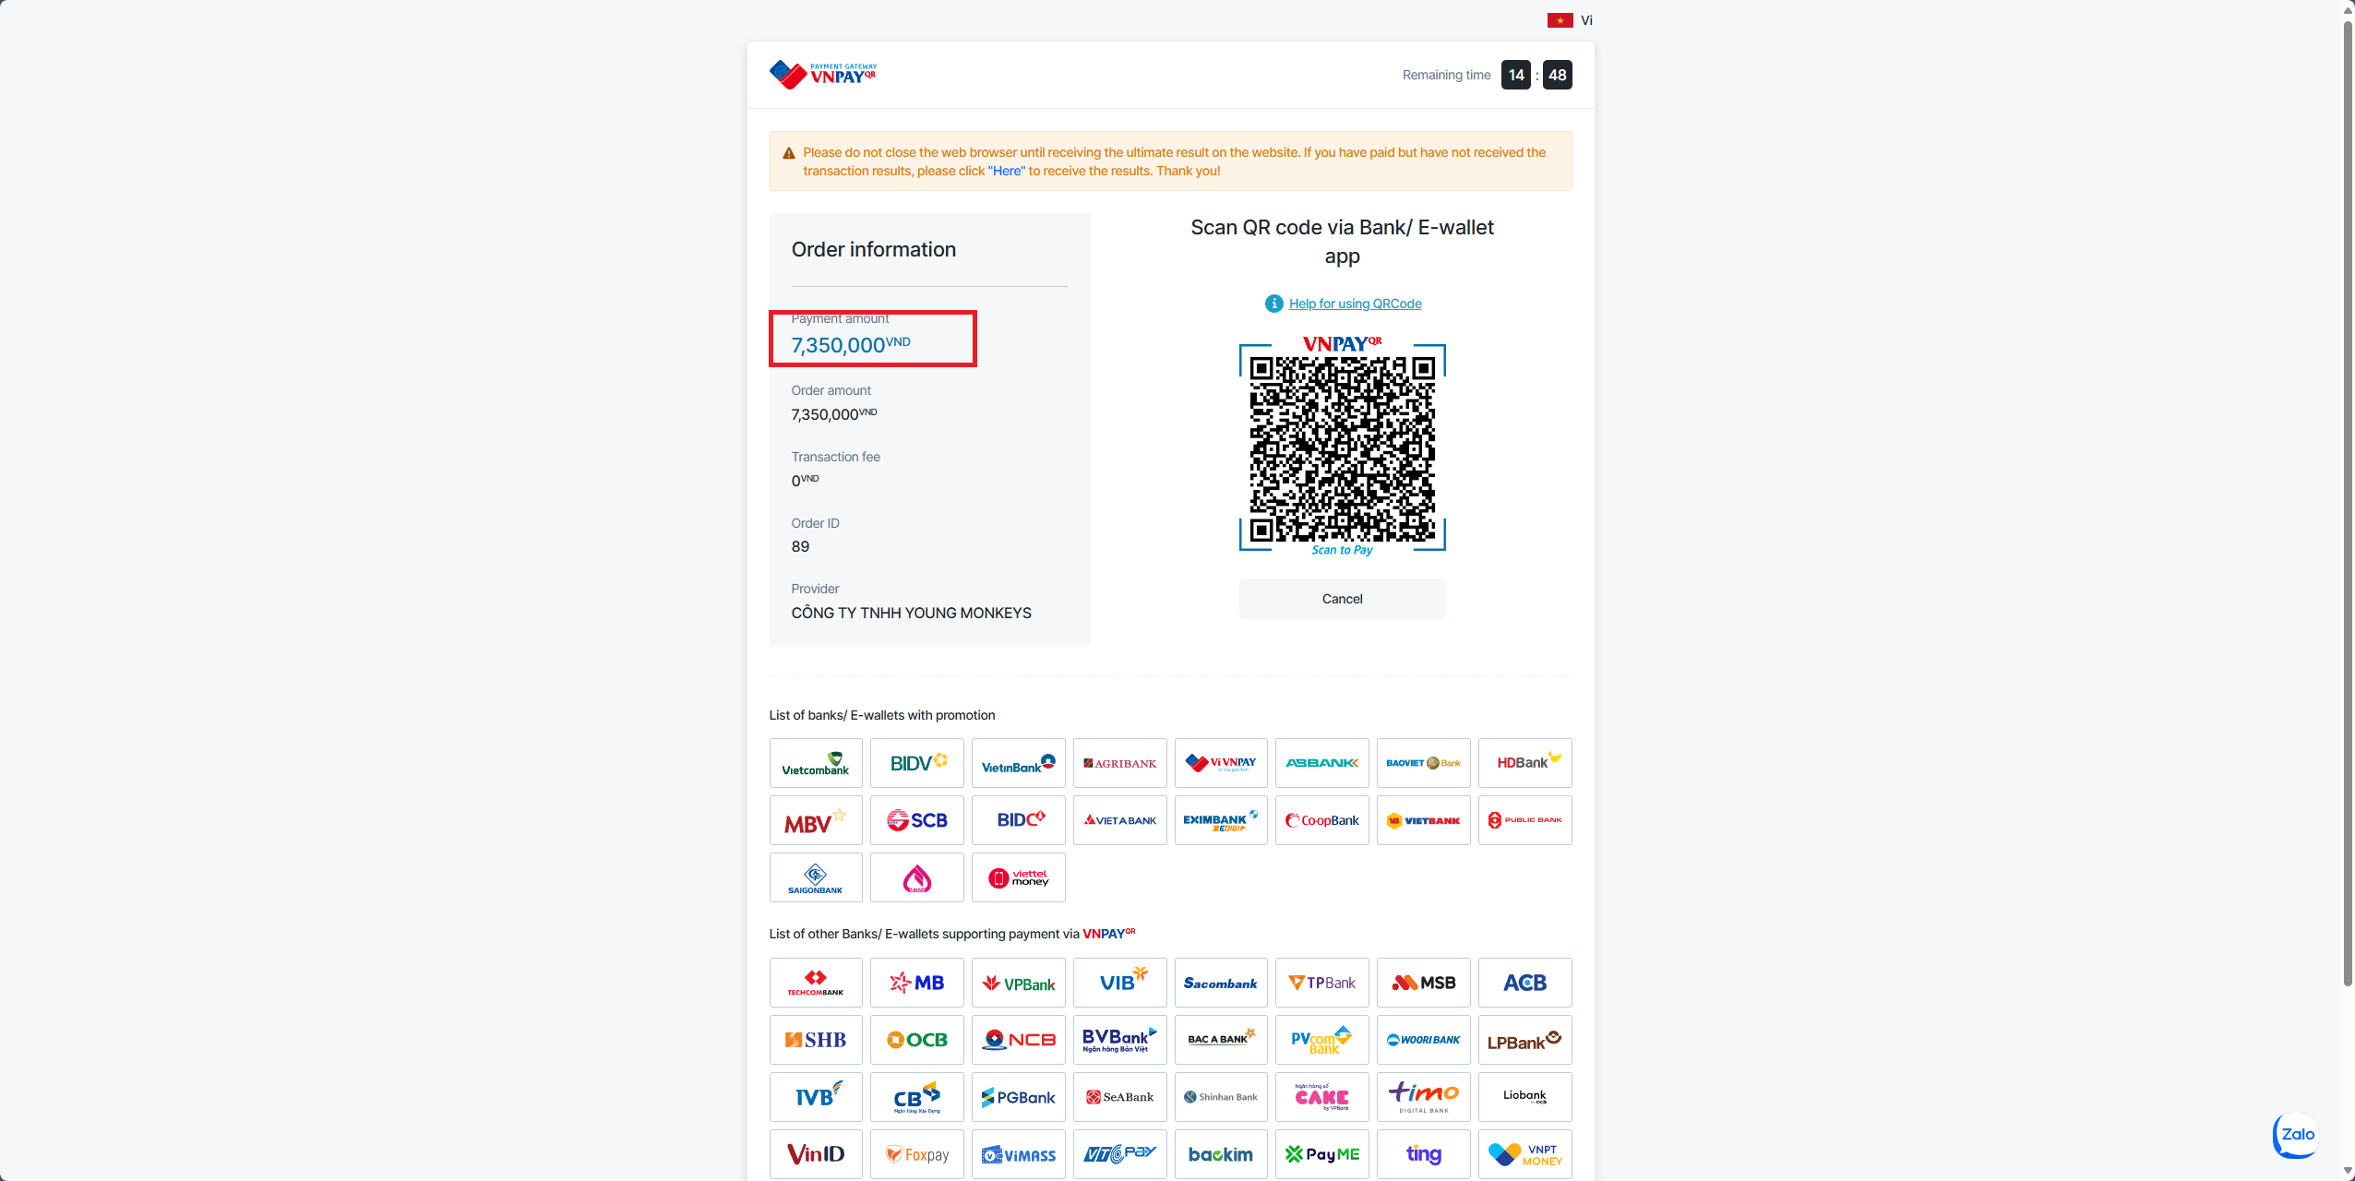Open the Help for using QRCode link
This screenshot has height=1181, width=2355.
coord(1355,304)
